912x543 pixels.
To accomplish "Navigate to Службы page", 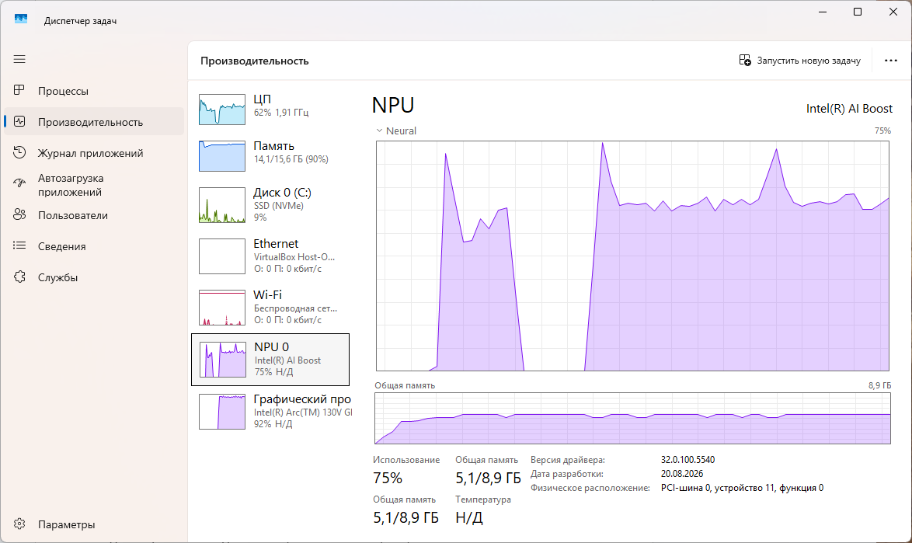I will 94,277.
